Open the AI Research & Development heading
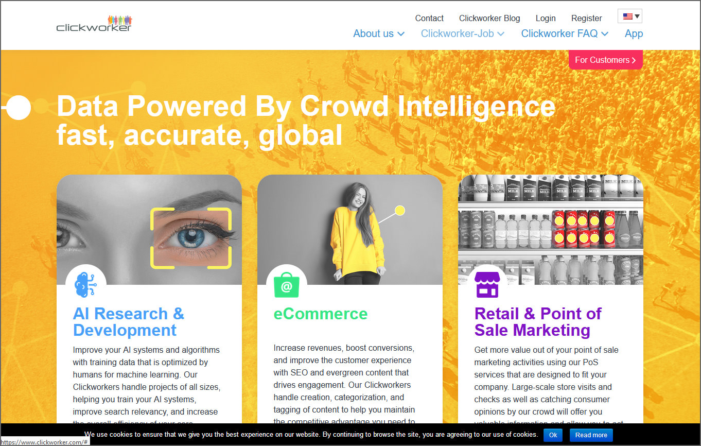Viewport: 701px width, 446px height. (x=129, y=322)
